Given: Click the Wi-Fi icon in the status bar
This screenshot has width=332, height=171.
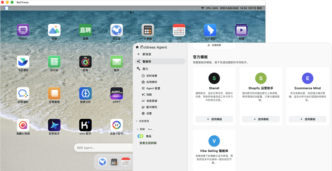Looking at the screenshot, I should [203, 8].
